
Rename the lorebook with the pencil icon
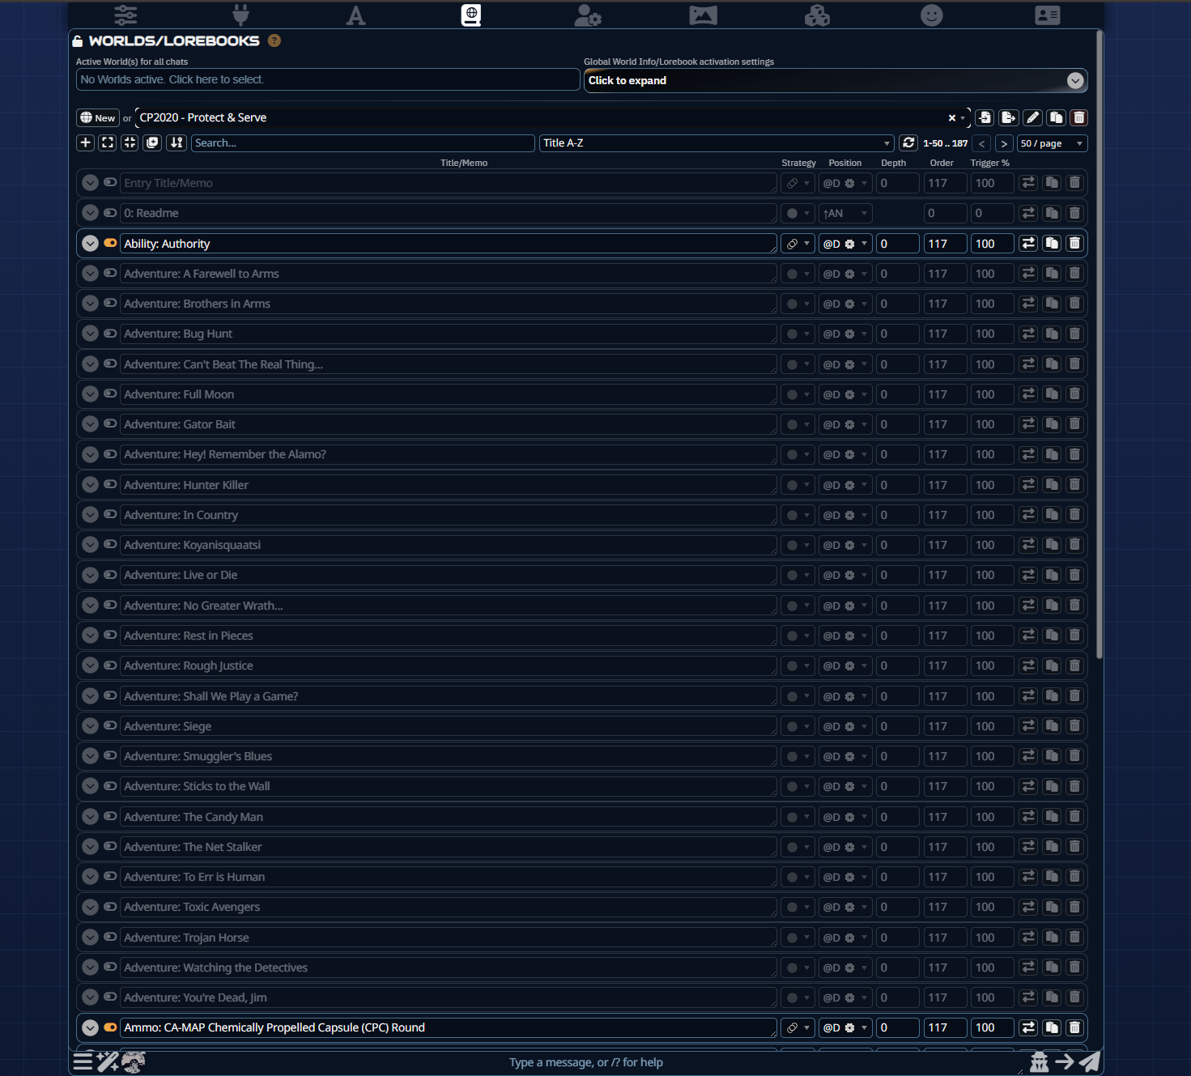pyautogui.click(x=1032, y=117)
